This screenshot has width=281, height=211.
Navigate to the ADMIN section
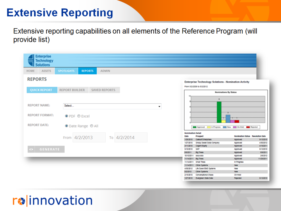(105, 71)
